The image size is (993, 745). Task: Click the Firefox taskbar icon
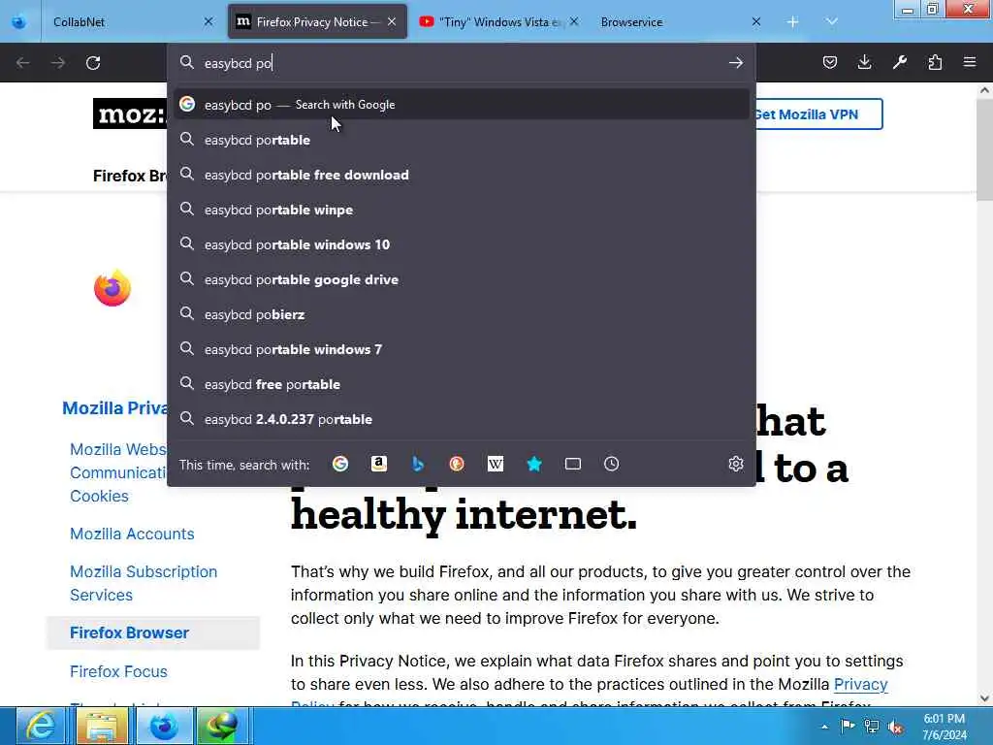[x=163, y=726]
